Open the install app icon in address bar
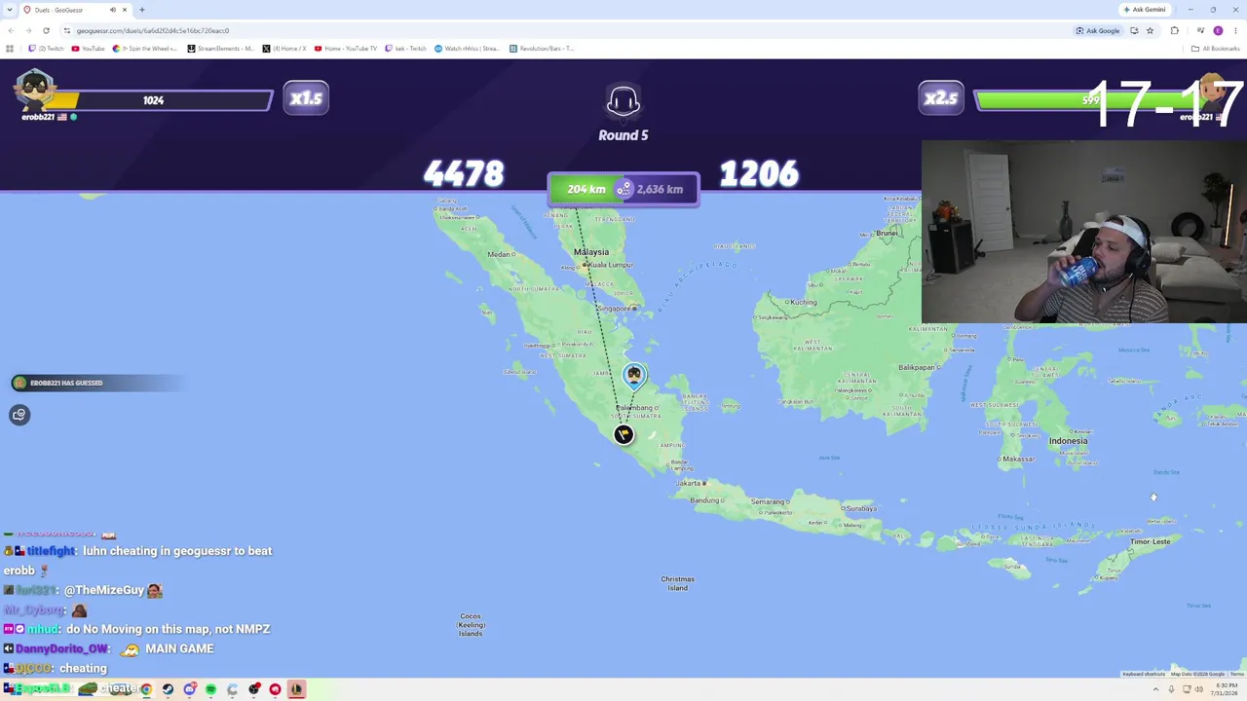This screenshot has width=1247, height=701. tap(1134, 30)
